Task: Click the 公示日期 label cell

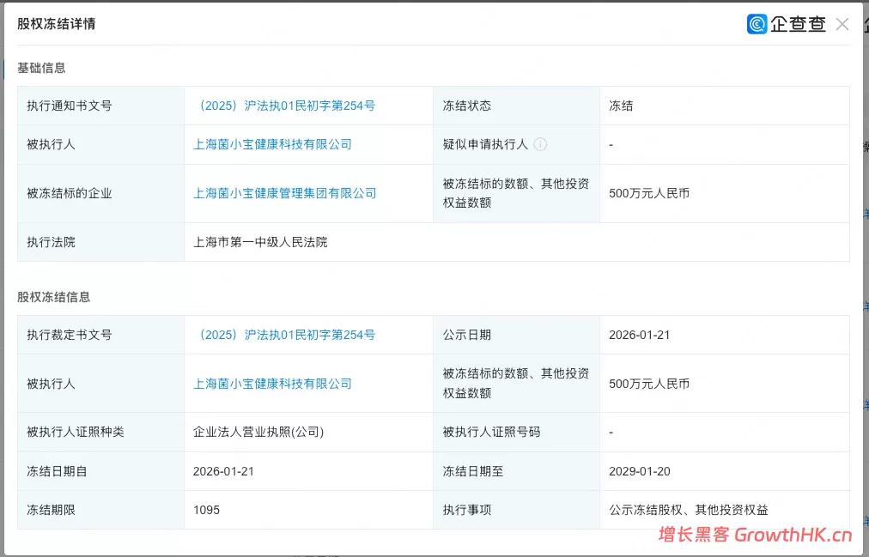Action: (x=517, y=335)
